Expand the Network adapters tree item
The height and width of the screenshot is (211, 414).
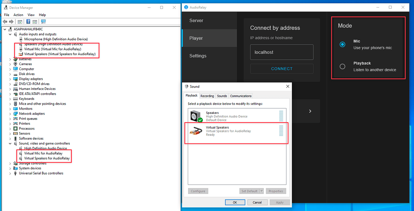10,113
